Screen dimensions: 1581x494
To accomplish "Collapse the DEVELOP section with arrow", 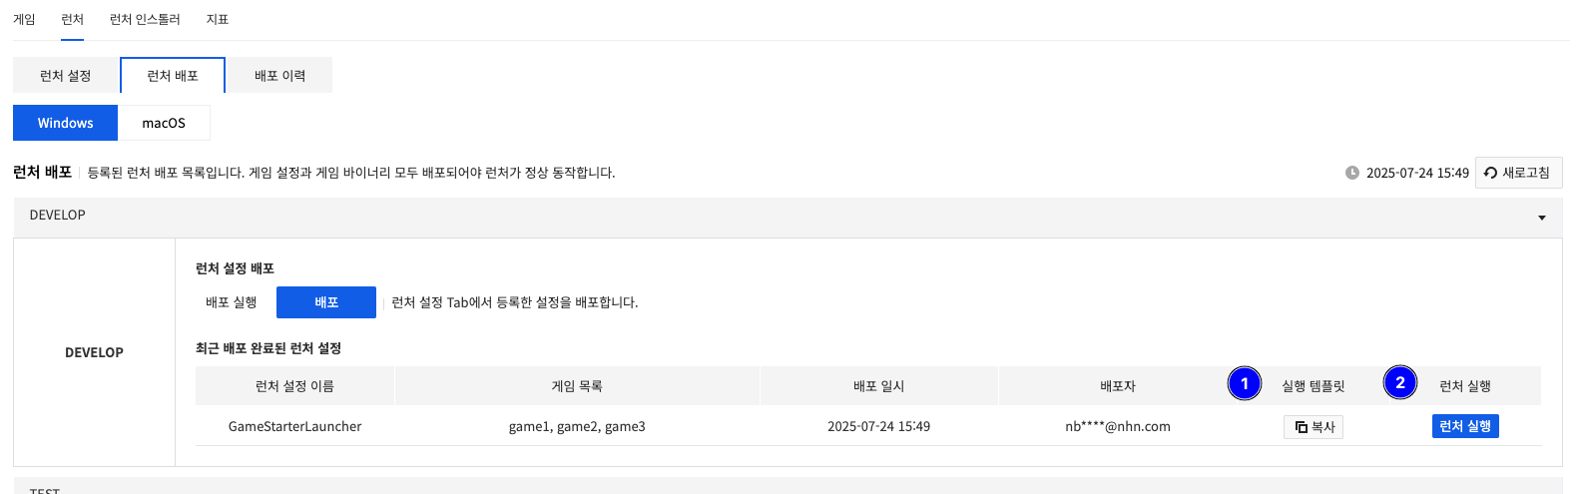I will click(x=1542, y=218).
